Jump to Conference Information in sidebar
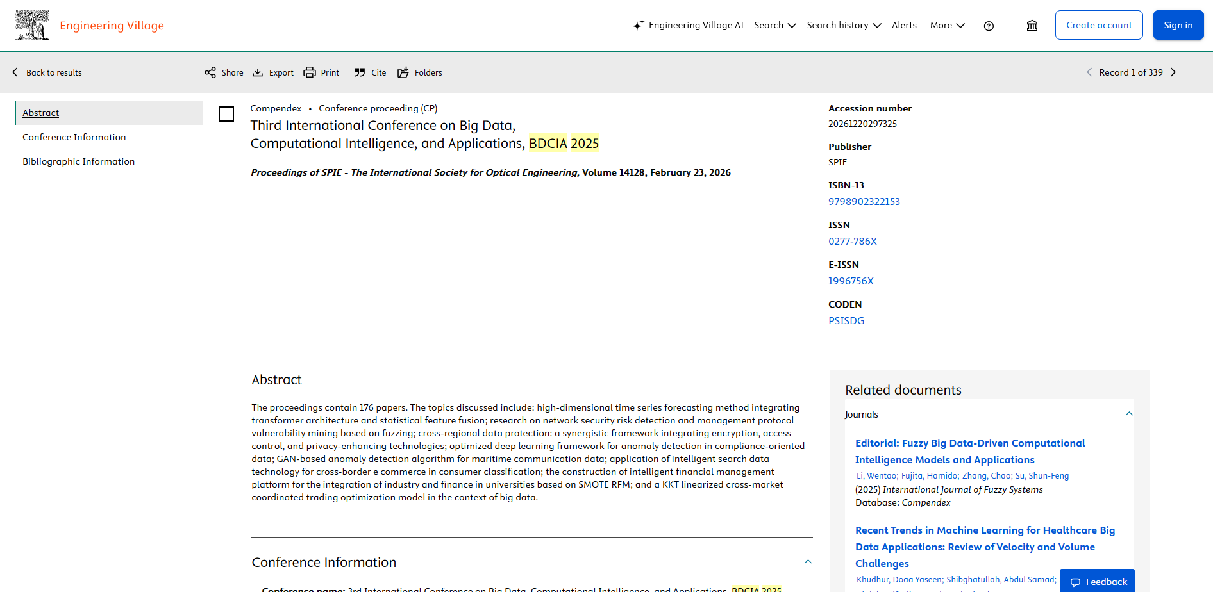The width and height of the screenshot is (1213, 592). tap(74, 137)
